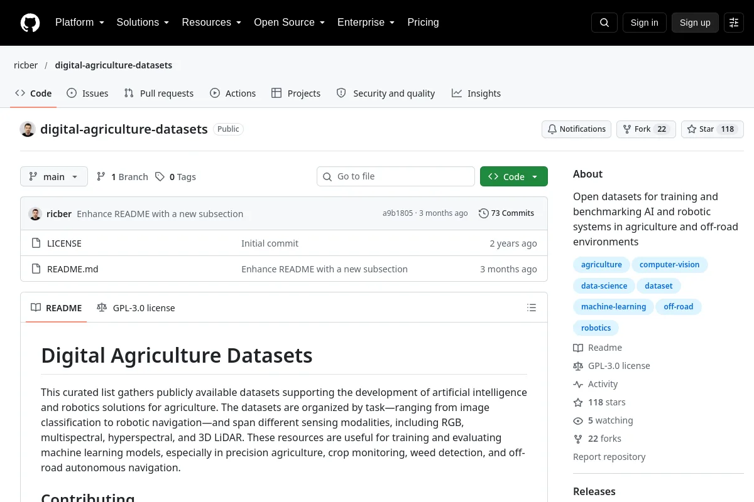Screen dimensions: 754x502
Task: Open ricber's avatar beside repository title
Action: tap(28, 129)
